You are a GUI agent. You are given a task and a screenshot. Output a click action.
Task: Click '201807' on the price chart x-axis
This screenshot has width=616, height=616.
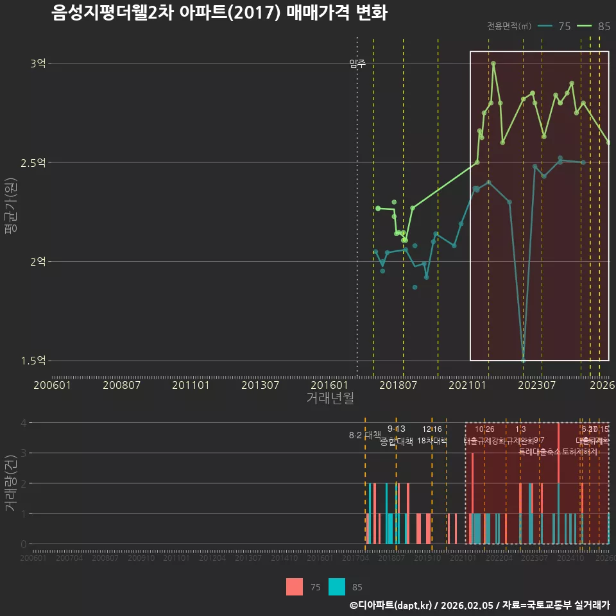(398, 385)
